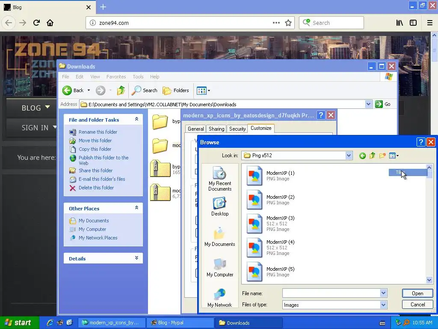Click Cancel in Browse dialog
The height and width of the screenshot is (329, 438).
[417, 305]
